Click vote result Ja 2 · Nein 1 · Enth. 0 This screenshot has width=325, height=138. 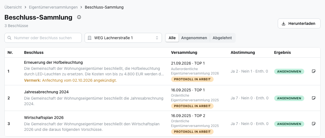[249, 71]
